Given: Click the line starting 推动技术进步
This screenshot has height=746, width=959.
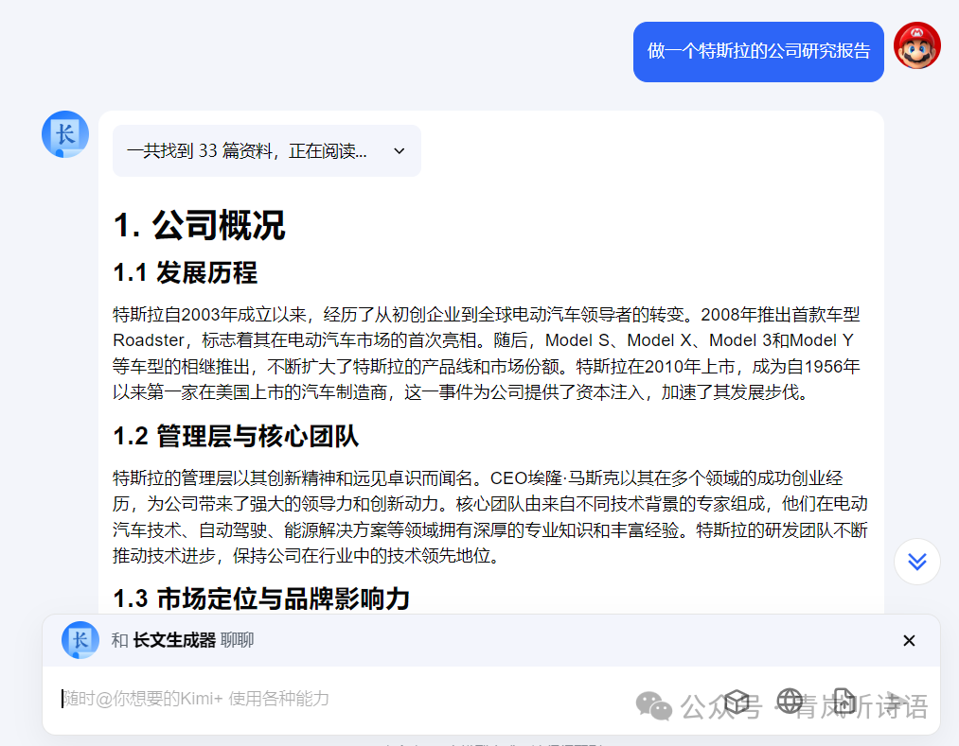Looking at the screenshot, I should coord(306,556).
